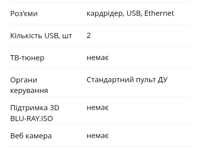Viewport: 202px width, 151px height.
Task: Click the "Підтримка 3D BLU-RAY.ISO" label
Action: (x=35, y=113)
